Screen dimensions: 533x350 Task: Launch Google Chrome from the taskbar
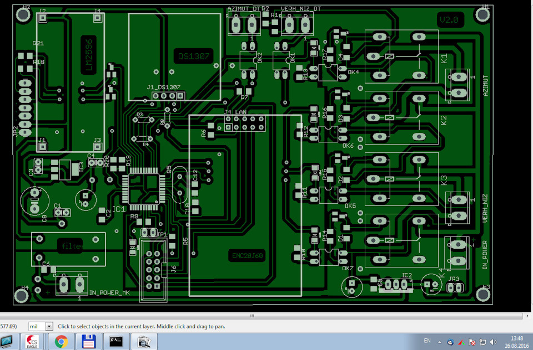tap(61, 342)
